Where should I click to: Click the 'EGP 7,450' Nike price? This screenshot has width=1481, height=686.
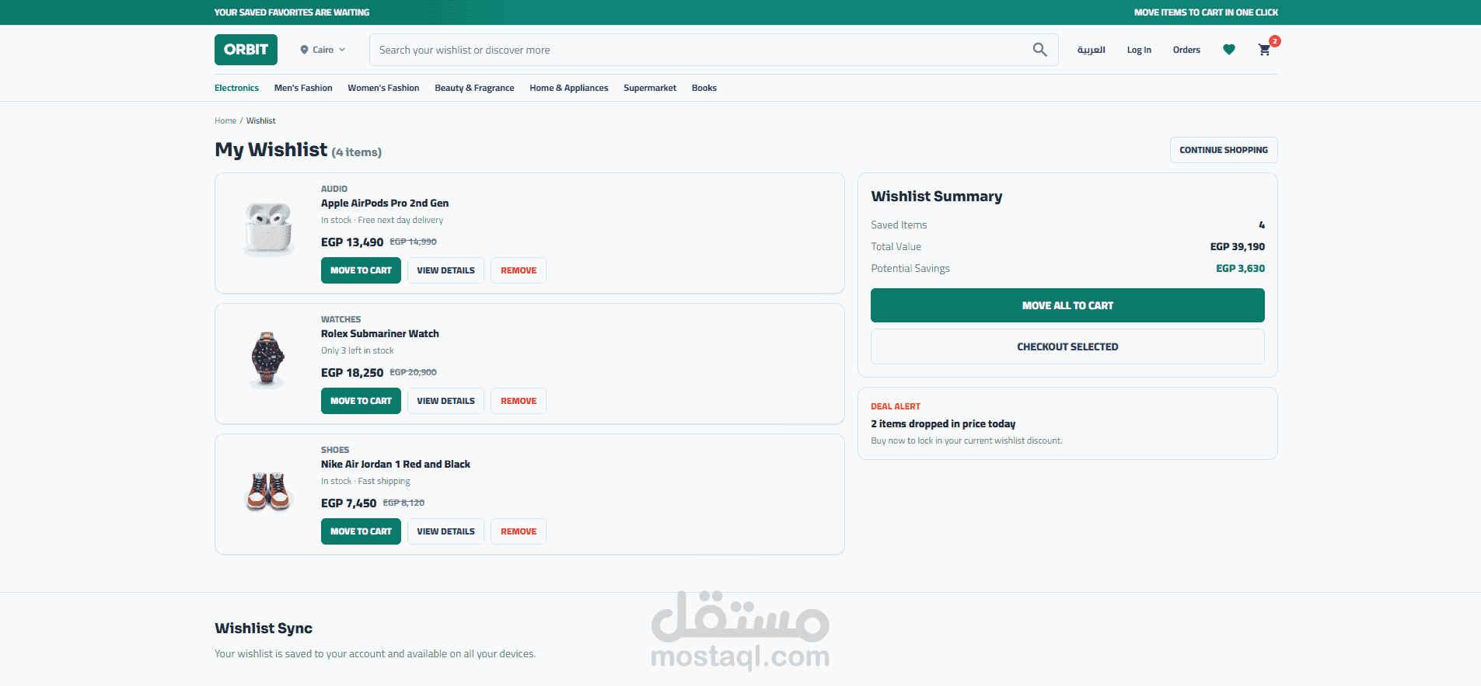[x=348, y=503]
